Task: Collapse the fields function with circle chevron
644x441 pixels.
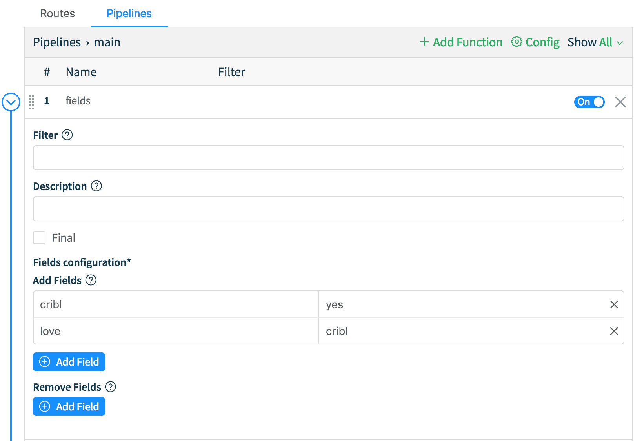Action: tap(11, 102)
